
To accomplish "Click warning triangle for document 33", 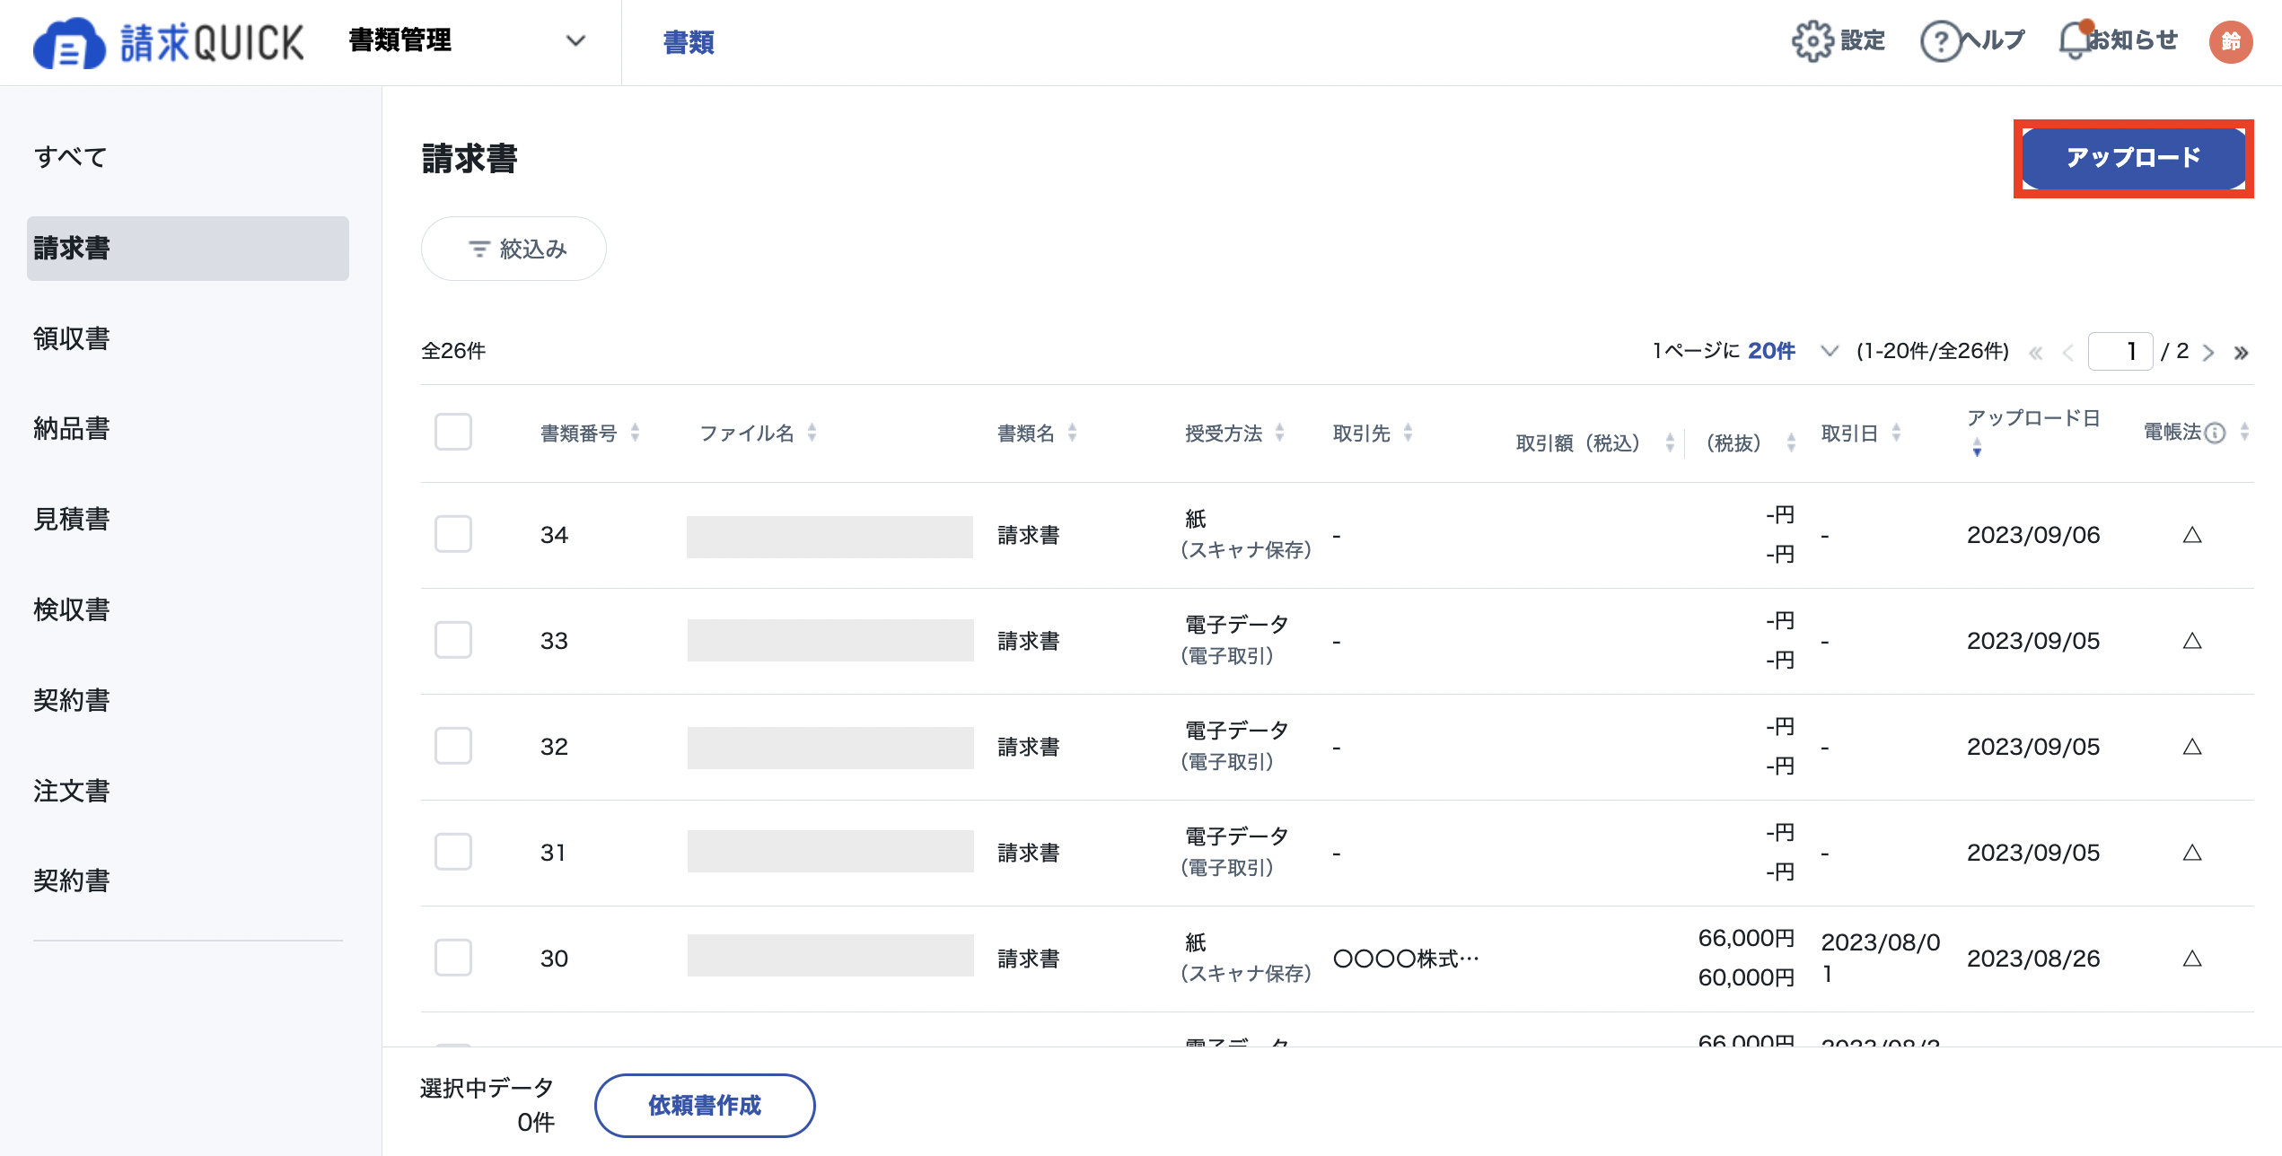I will click(2192, 641).
